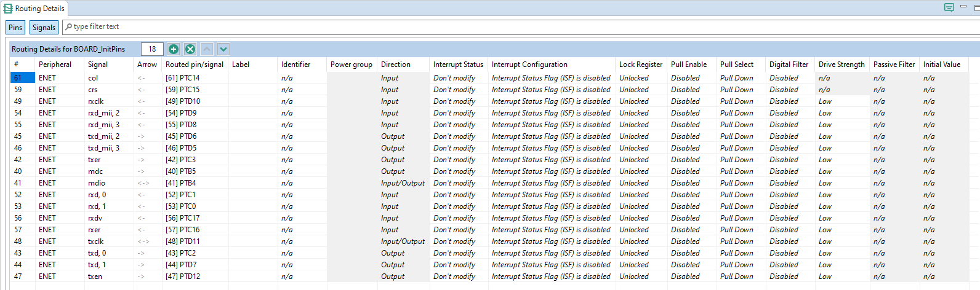The height and width of the screenshot is (290, 980).
Task: Click the Interrupt Status column header
Action: coord(459,64)
